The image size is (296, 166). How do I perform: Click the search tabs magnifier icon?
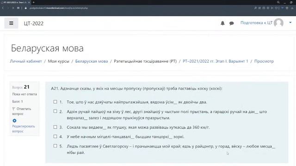click(x=278, y=2)
